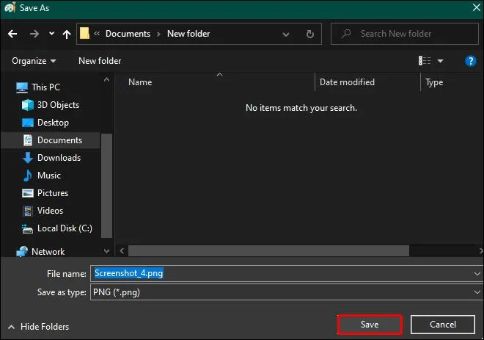
Task: Open the blue help question mark
Action: coord(470,61)
